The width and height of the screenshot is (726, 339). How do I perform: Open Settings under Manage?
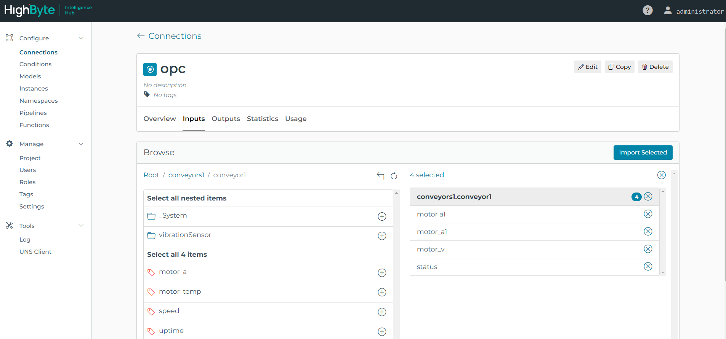coord(32,206)
